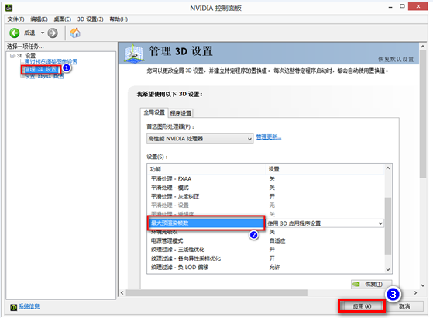Click the 3D cube header icon
Image resolution: width=433 pixels, height=318 pixels.
point(134,54)
